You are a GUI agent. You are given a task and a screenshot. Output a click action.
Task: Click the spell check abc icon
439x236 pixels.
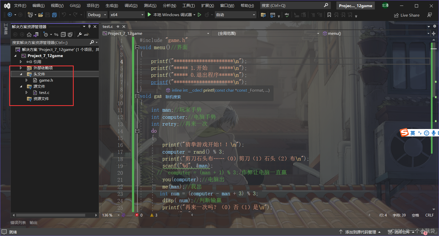[287, 15]
